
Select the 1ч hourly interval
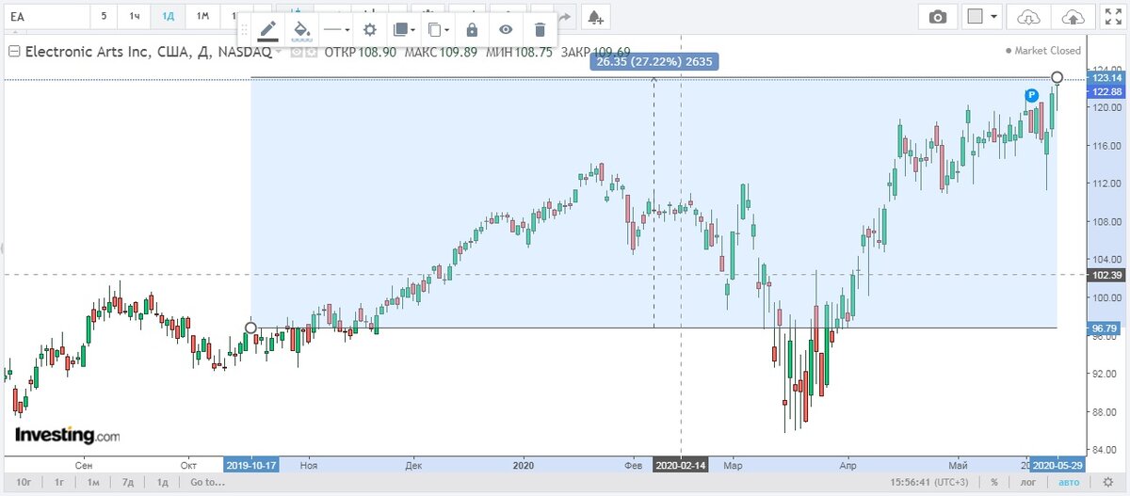tap(135, 17)
